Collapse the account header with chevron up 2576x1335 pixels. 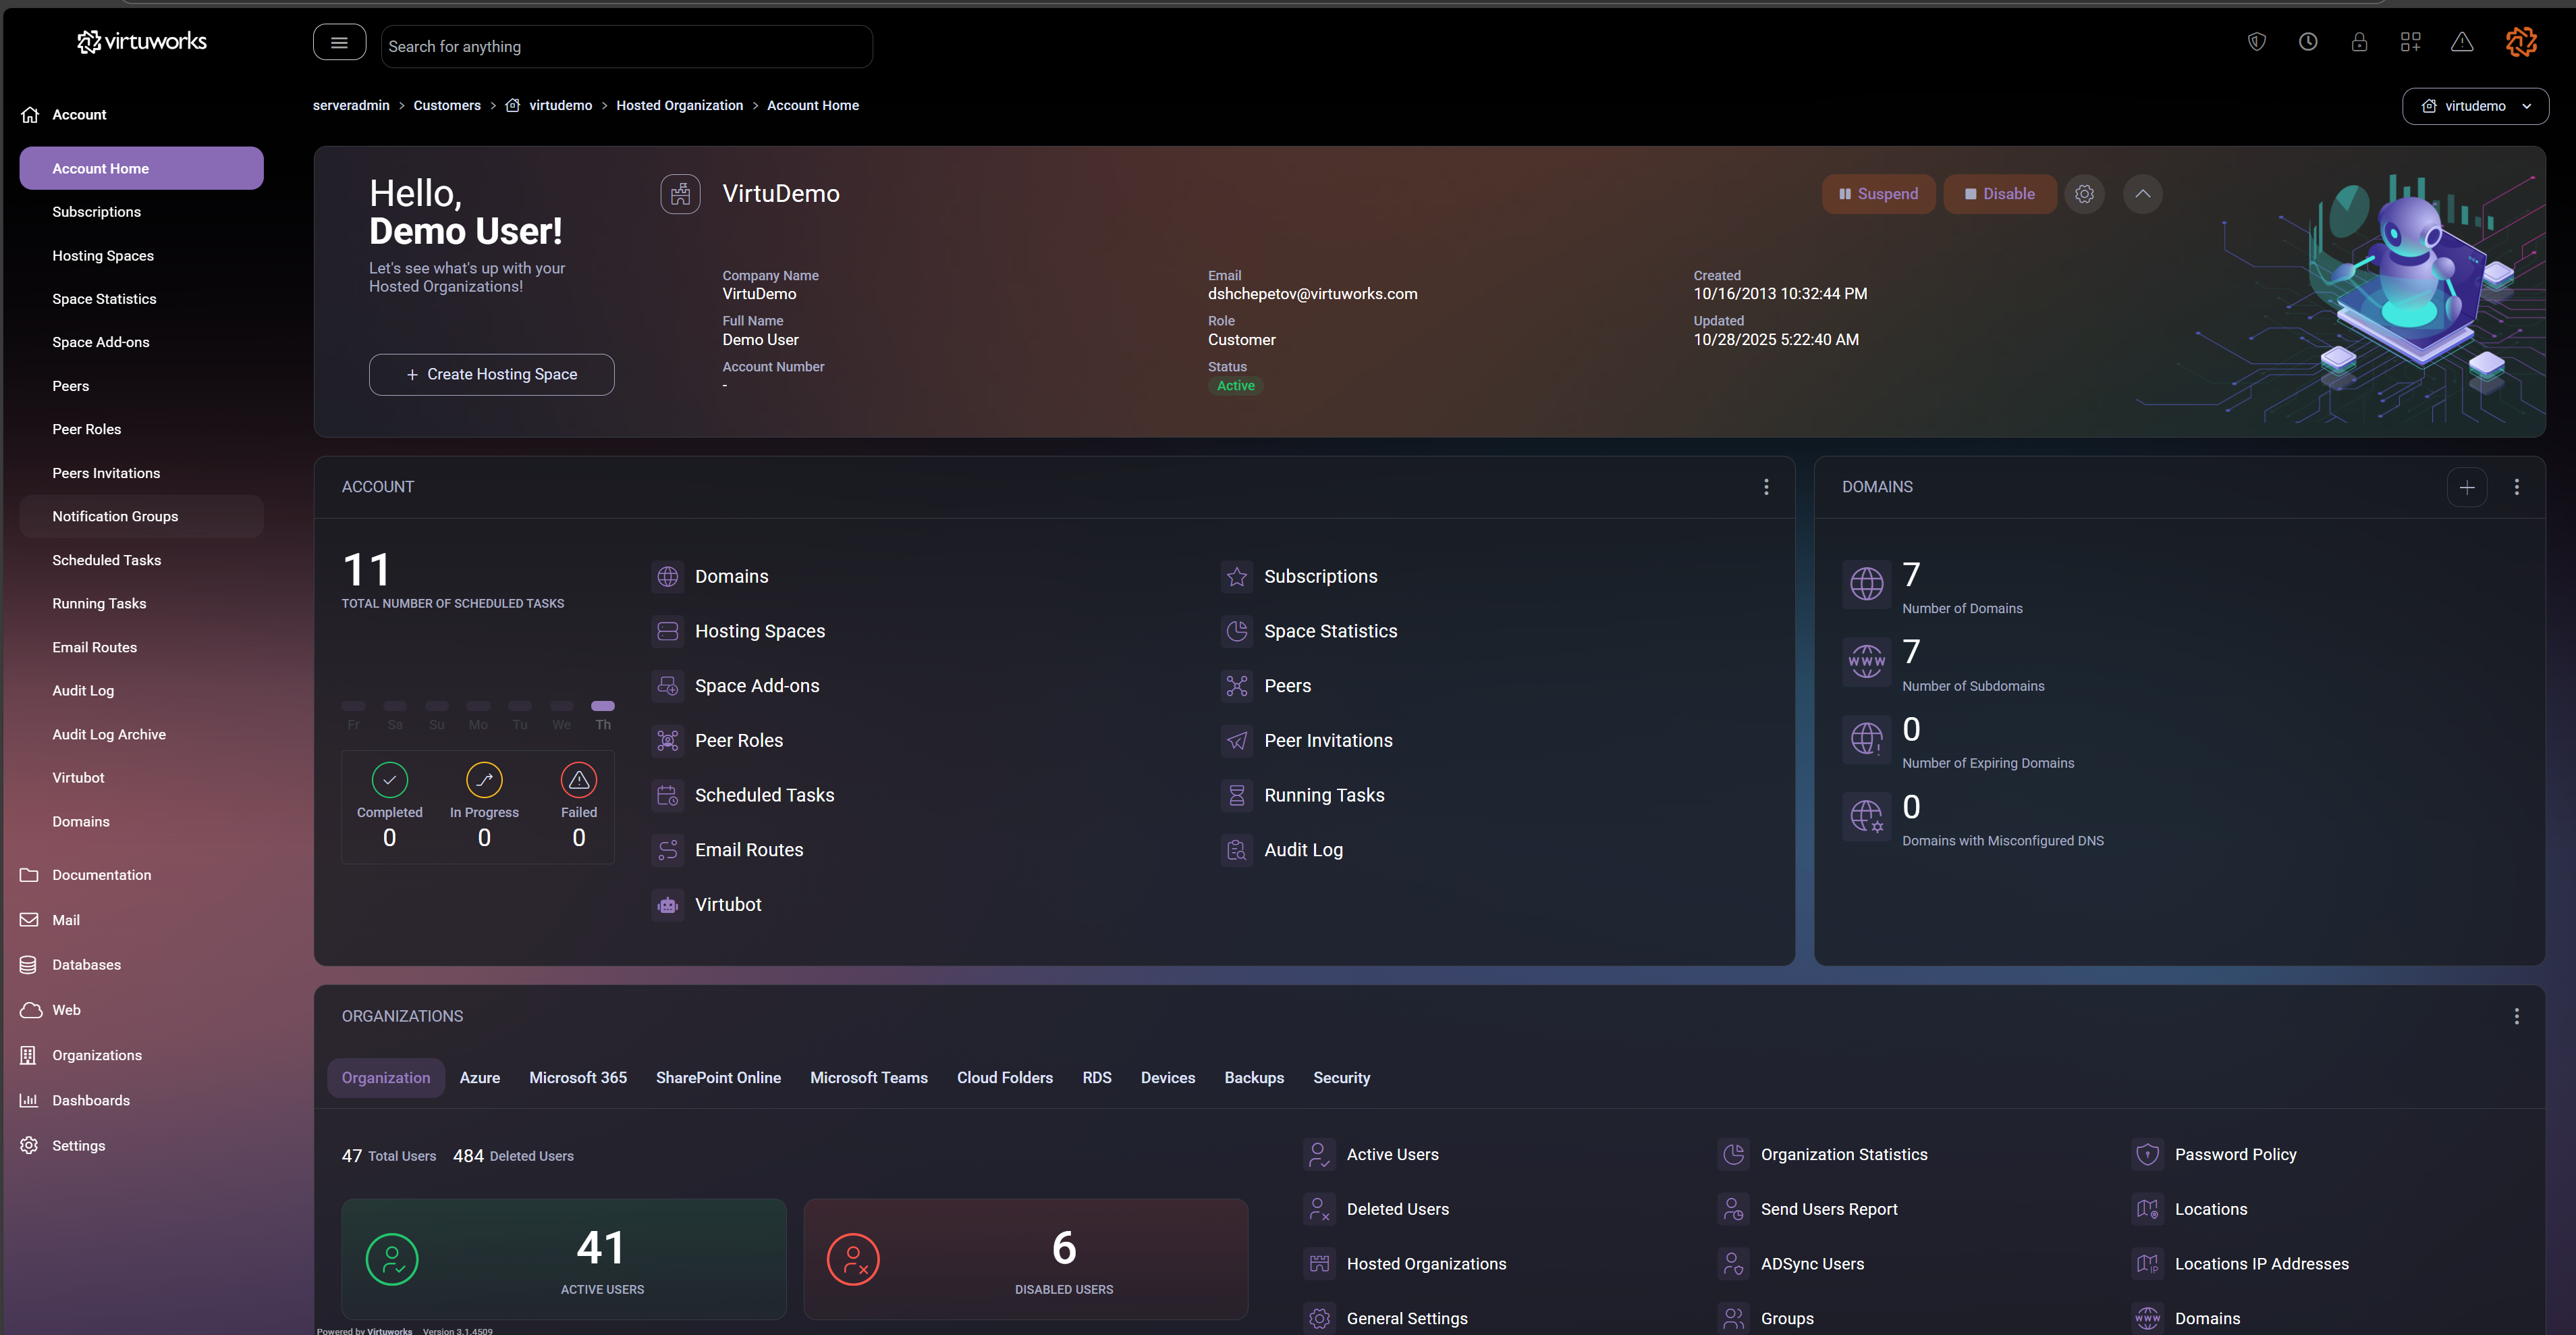pyautogui.click(x=2142, y=194)
